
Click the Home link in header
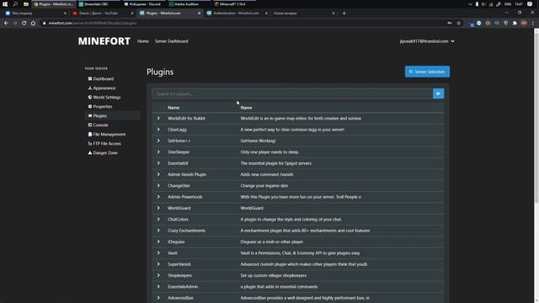tap(143, 41)
